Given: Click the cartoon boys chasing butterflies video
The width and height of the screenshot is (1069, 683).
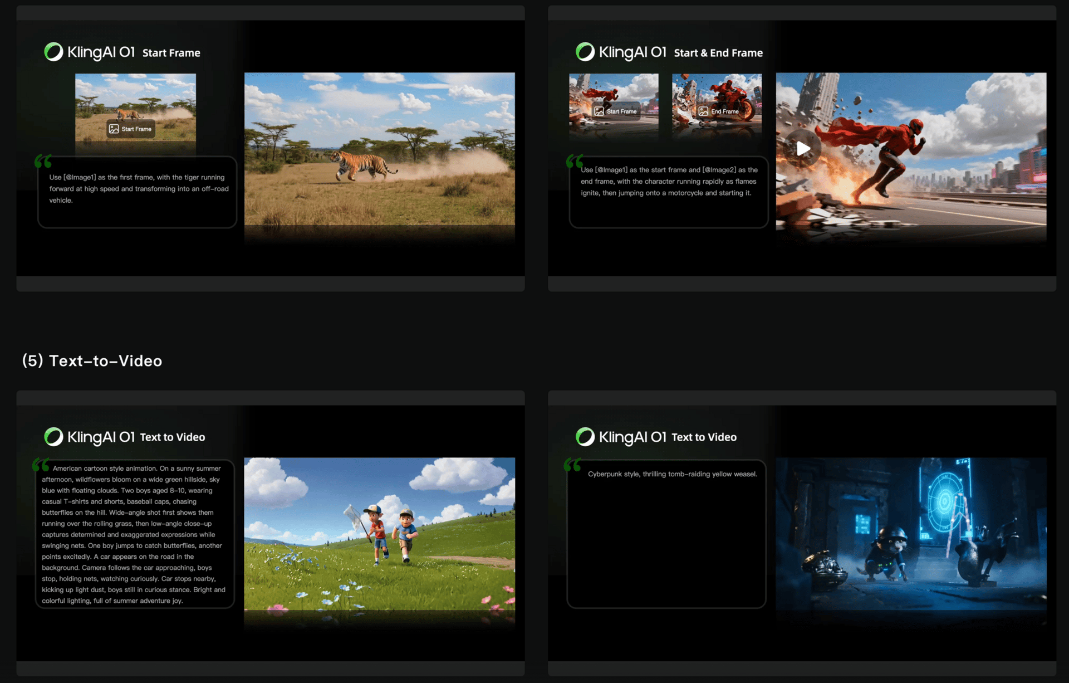Looking at the screenshot, I should pyautogui.click(x=379, y=535).
